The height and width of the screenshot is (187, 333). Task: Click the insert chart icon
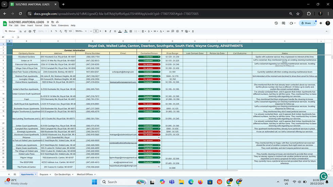click(177, 31)
